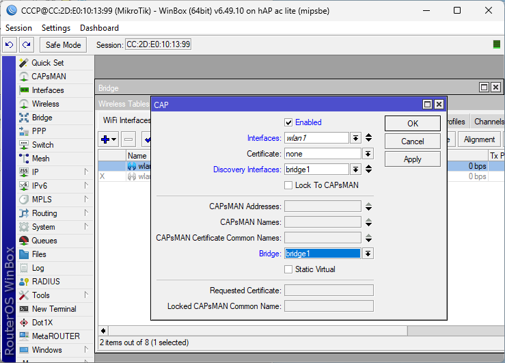The image size is (505, 363).
Task: Enable the Static Virtual checkbox
Action: tap(288, 269)
